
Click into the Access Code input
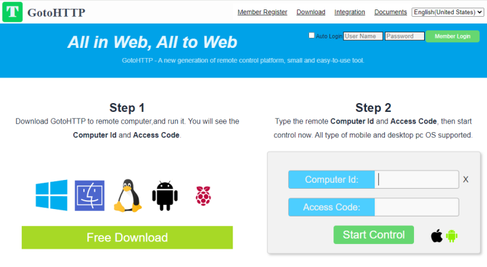pyautogui.click(x=417, y=207)
